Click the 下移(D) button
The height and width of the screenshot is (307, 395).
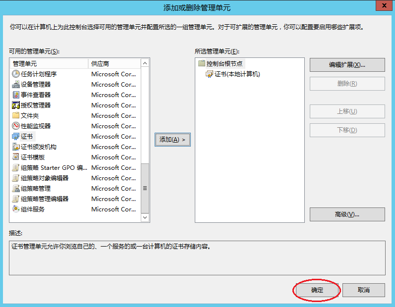tap(347, 130)
